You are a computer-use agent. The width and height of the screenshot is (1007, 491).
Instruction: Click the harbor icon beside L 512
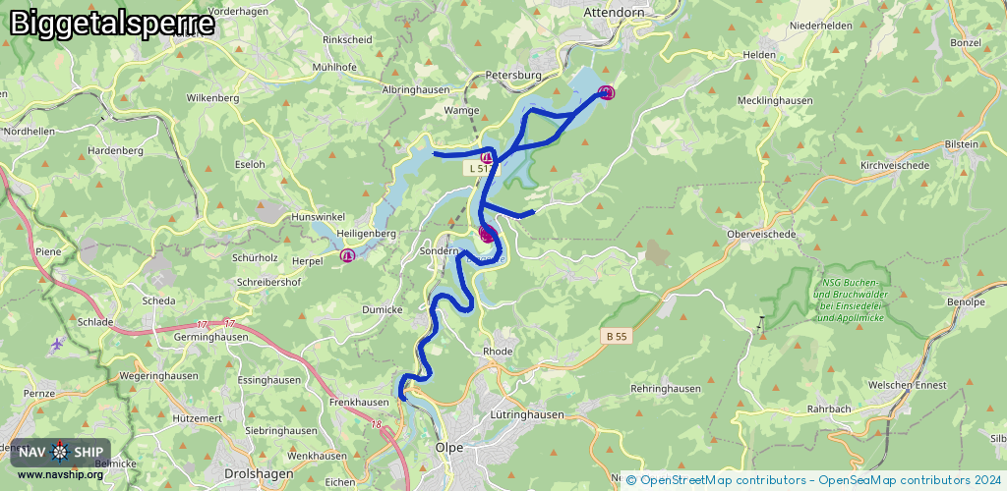[488, 157]
